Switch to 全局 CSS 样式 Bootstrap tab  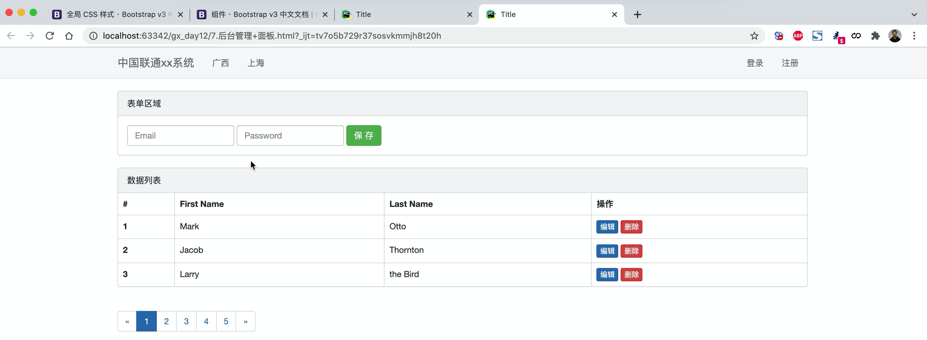tap(115, 15)
